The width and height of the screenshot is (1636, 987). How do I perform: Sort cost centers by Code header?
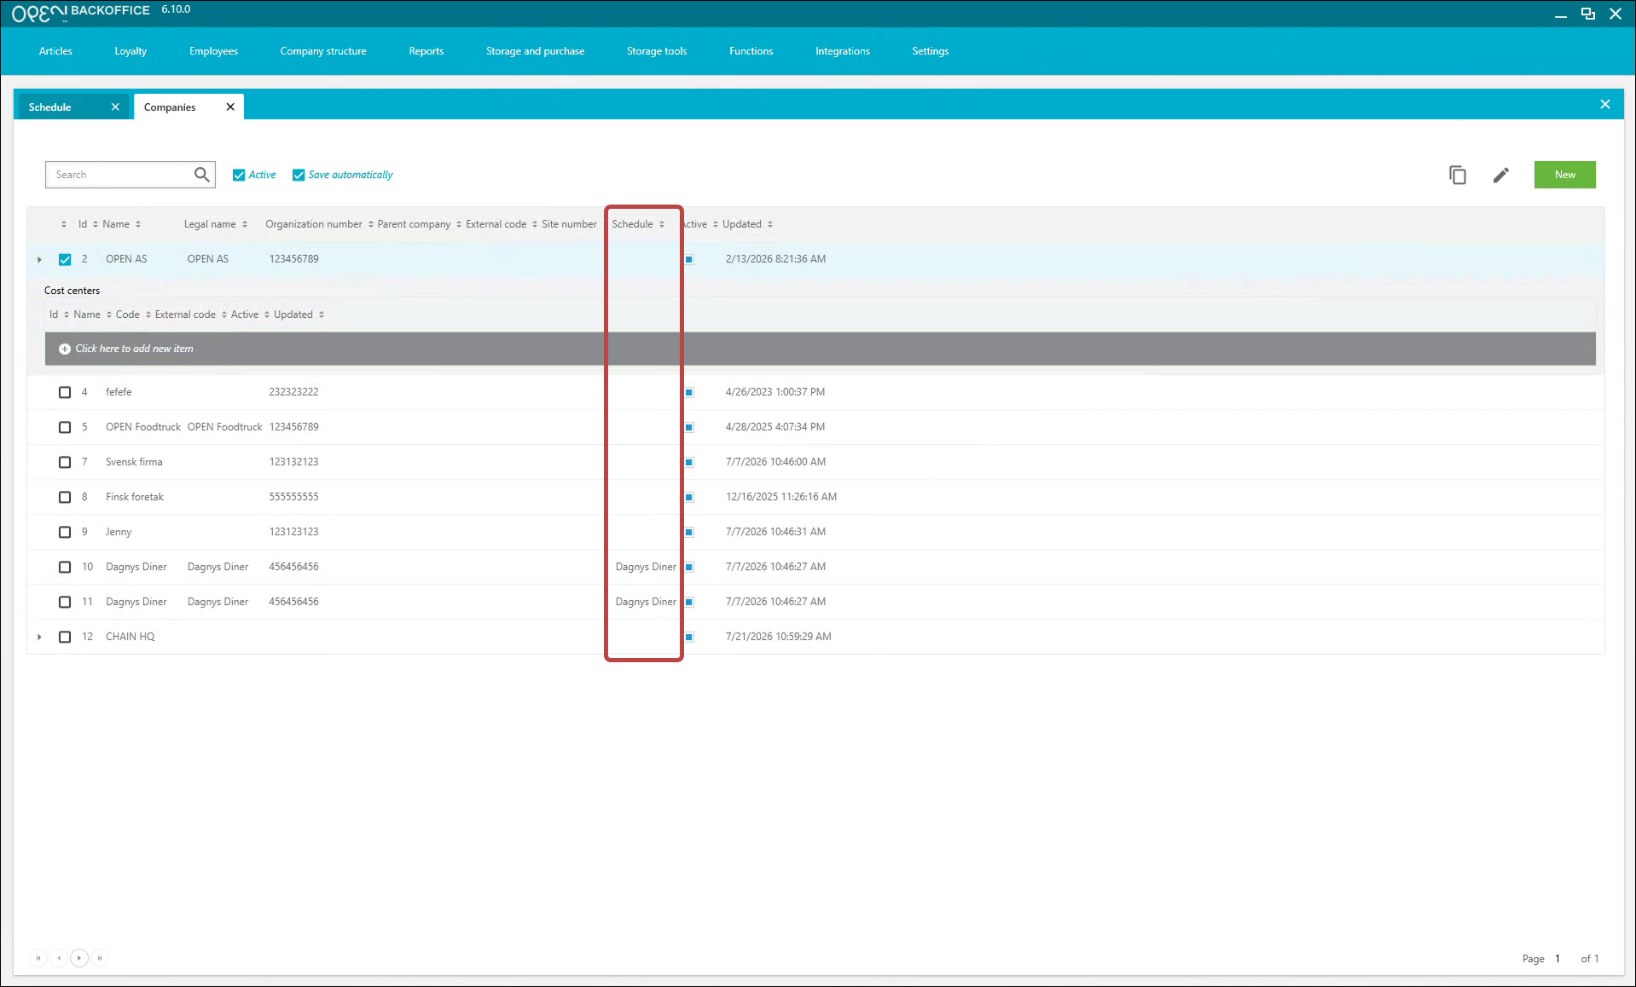(x=127, y=315)
